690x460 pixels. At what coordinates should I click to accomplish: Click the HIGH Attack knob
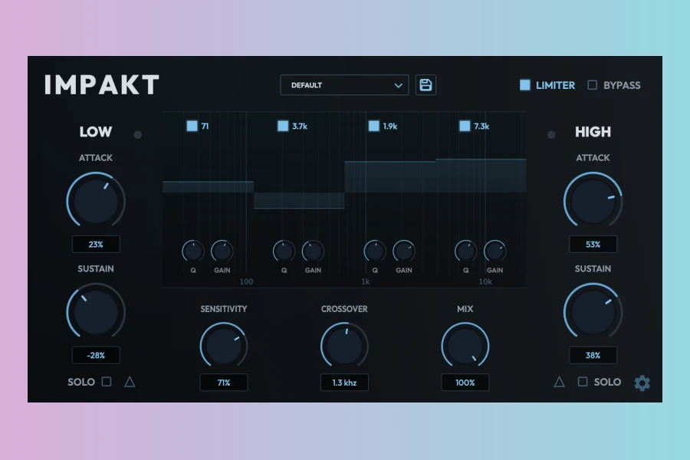593,201
